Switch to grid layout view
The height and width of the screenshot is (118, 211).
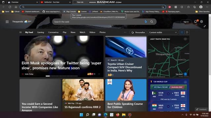point(182,32)
